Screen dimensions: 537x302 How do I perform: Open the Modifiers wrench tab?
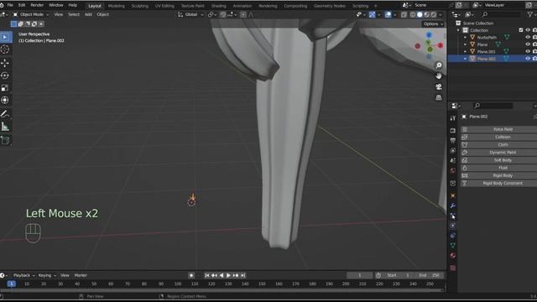point(453,206)
